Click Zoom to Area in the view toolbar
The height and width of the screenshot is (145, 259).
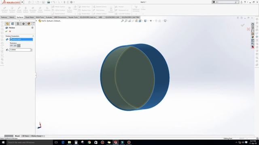126,21
